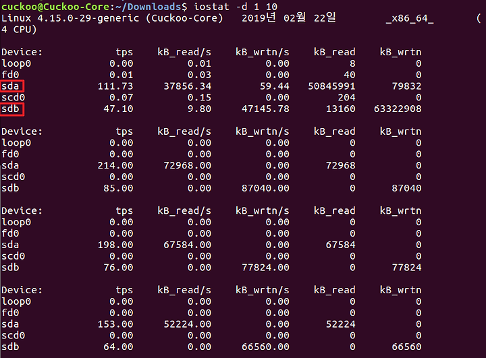Click sdb write rate 87040.00

pyautogui.click(x=266, y=188)
